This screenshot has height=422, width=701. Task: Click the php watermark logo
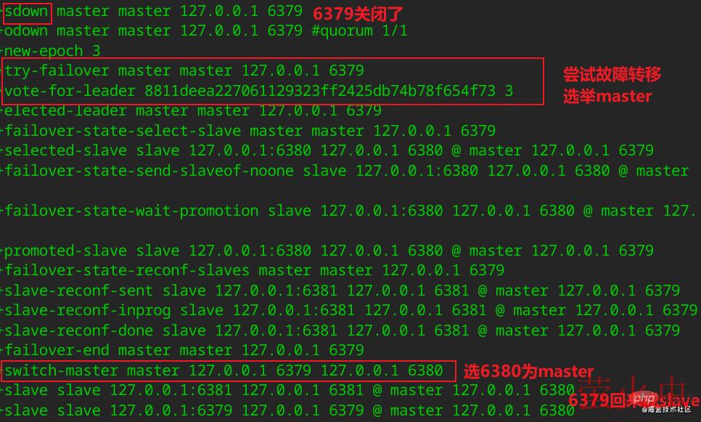[x=644, y=398]
